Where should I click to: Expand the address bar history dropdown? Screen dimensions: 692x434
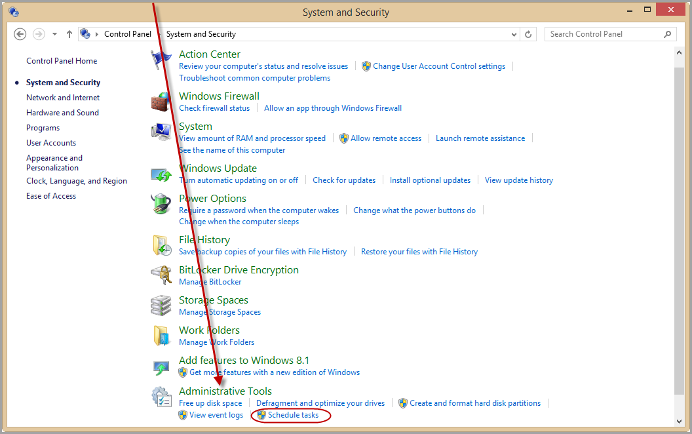point(514,34)
